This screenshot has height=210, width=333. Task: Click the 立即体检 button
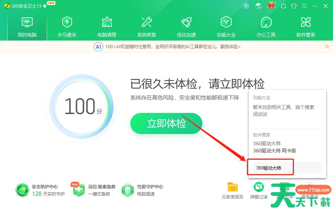[x=166, y=123]
